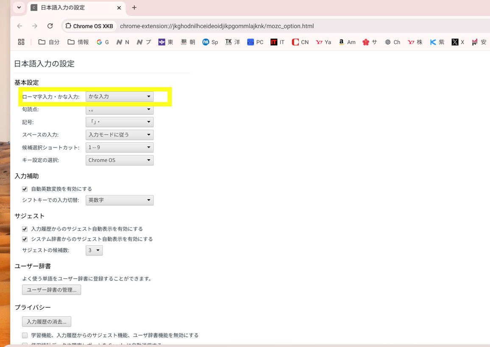Open the サ bookmark
The image size is (490, 347).
370,42
